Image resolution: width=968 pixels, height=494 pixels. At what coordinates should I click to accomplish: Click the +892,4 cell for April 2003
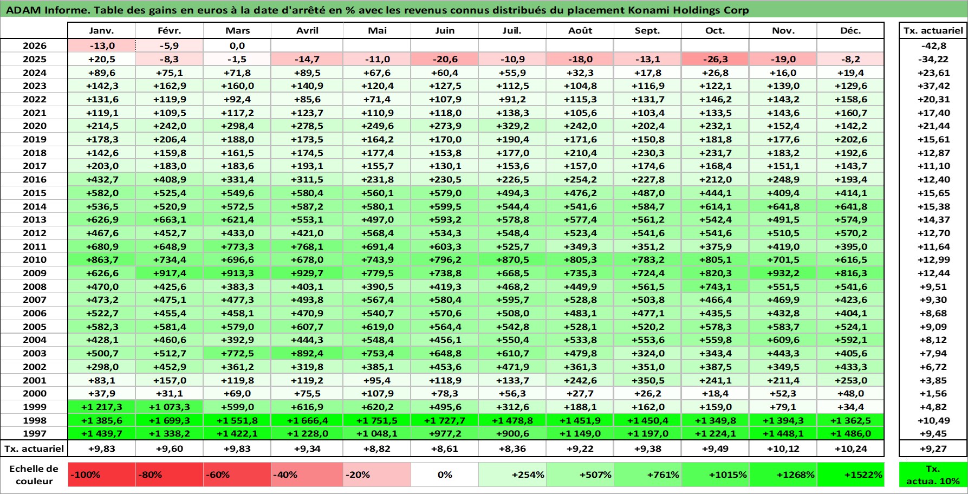tap(307, 353)
